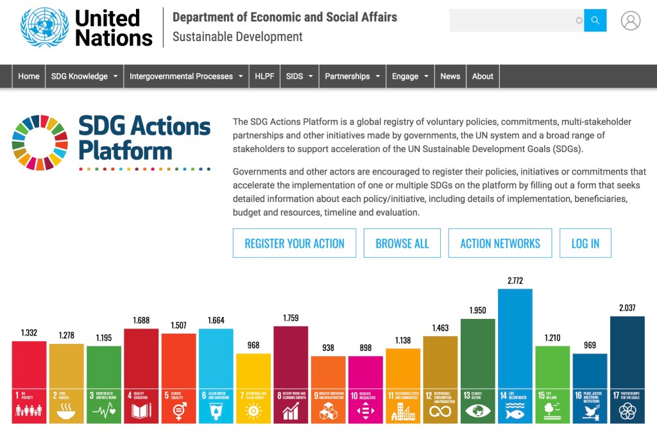Click the search magnifier button
Viewport: 657px width, 435px height.
[595, 21]
